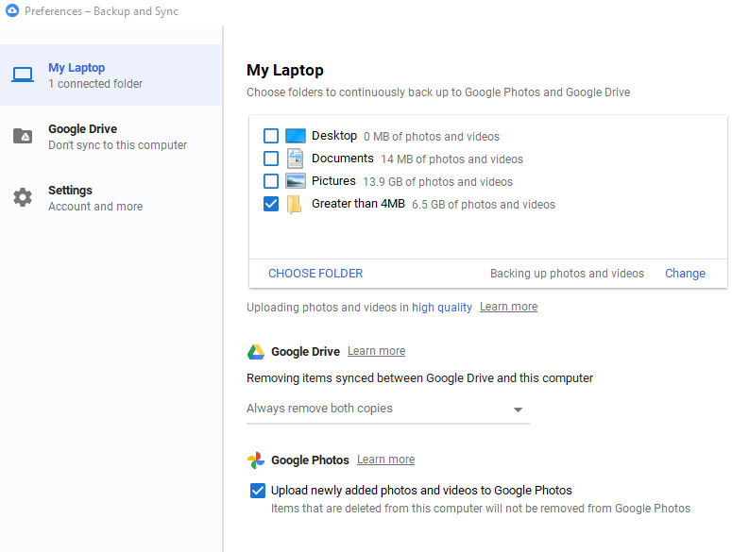This screenshot has width=732, height=552.
Task: Click '14 MB of photos and videos' text
Action: pyautogui.click(x=451, y=159)
